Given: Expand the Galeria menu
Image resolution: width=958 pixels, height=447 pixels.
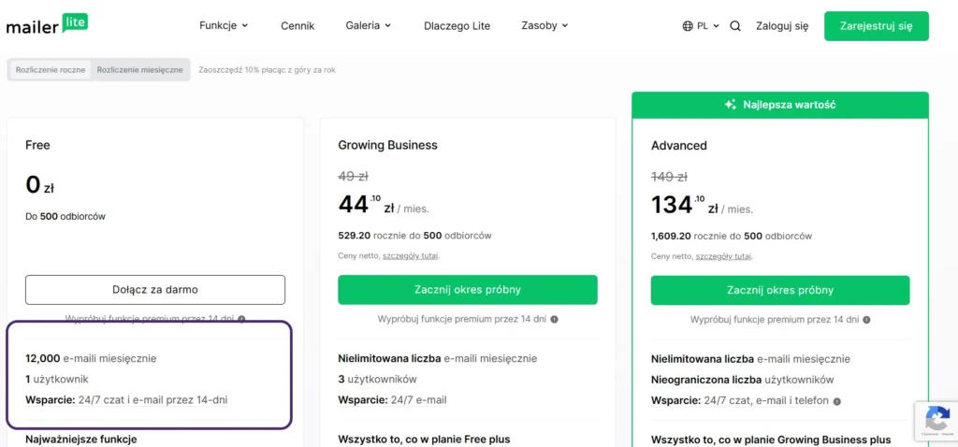Looking at the screenshot, I should (368, 25).
